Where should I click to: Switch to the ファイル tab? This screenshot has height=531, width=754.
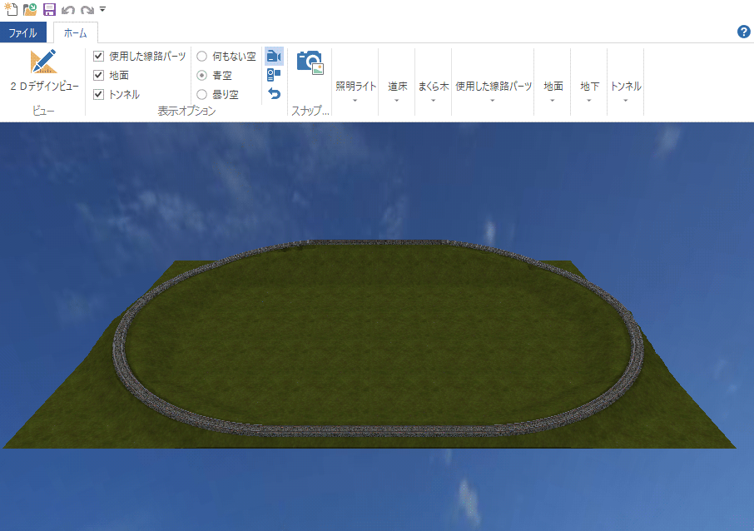coord(23,32)
